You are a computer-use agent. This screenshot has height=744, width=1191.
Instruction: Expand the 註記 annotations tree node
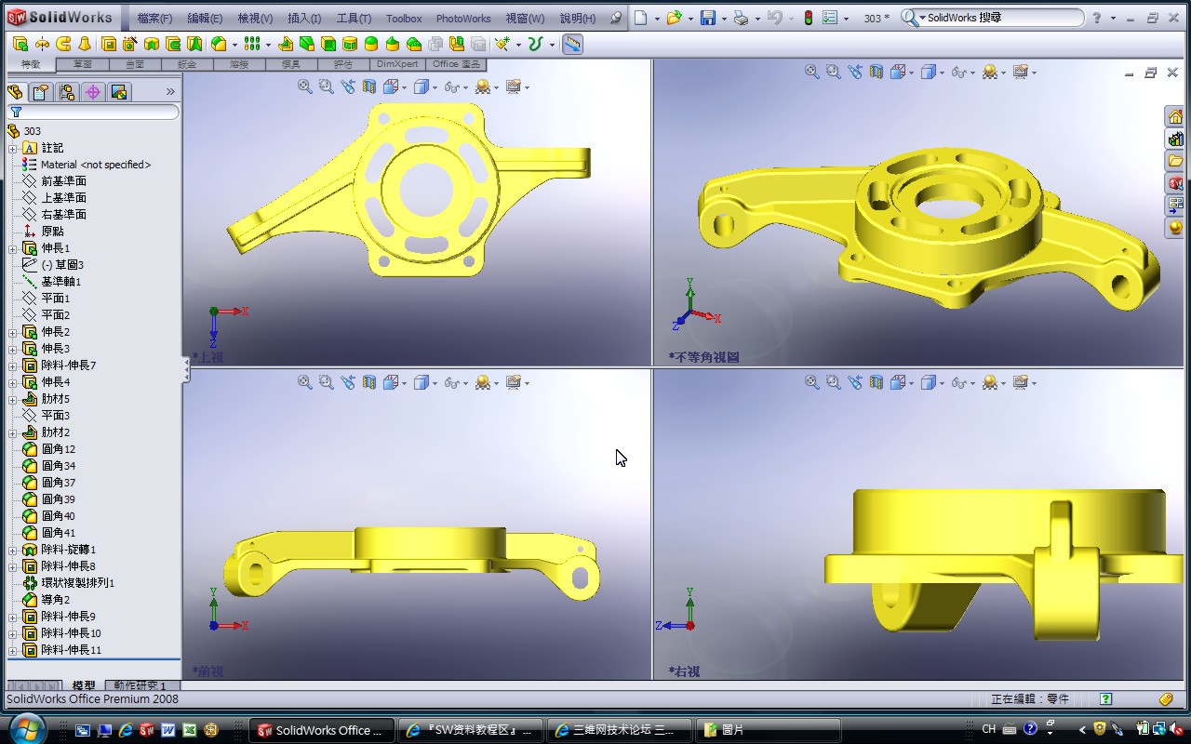(13, 148)
